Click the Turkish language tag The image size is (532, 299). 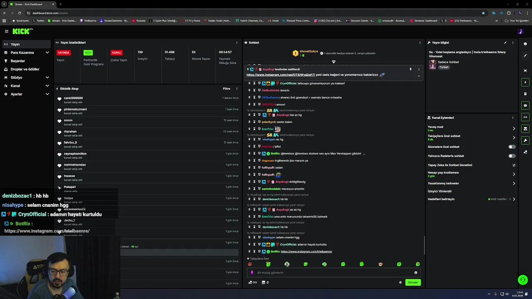click(444, 67)
